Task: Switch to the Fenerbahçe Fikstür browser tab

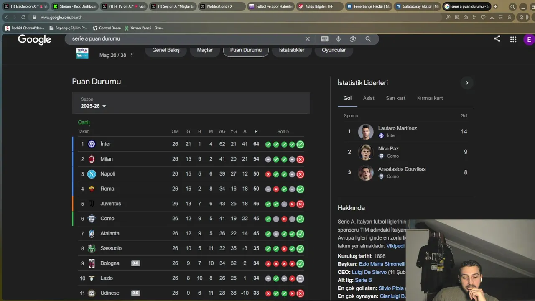Action: (x=369, y=6)
